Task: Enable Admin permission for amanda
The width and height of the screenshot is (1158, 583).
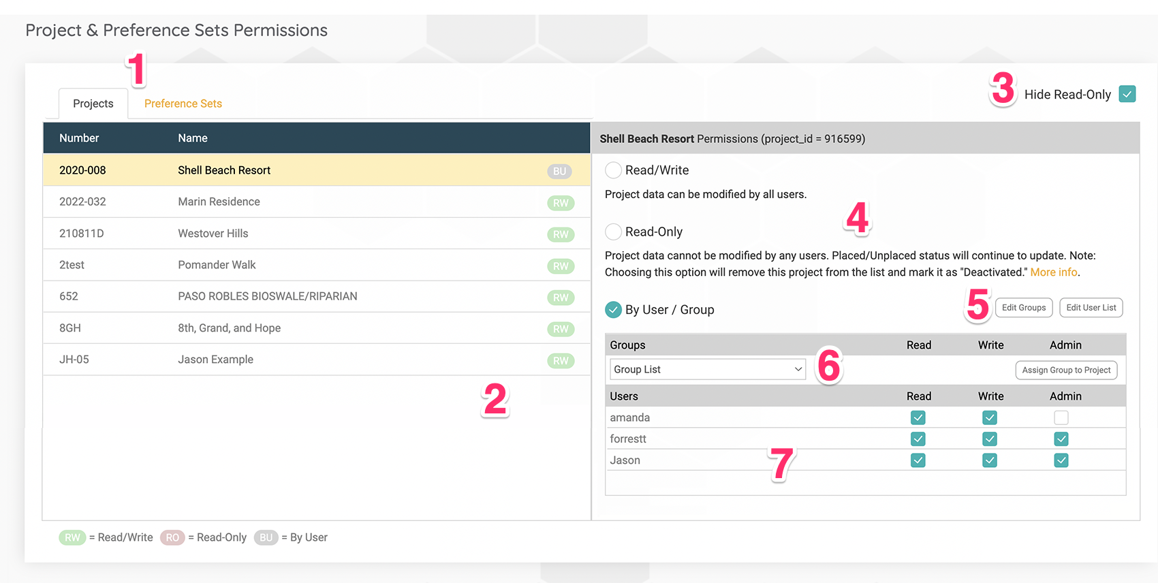Action: point(1061,417)
